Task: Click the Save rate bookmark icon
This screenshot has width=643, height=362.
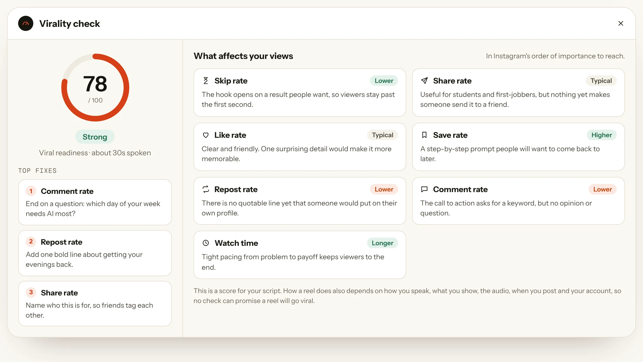Action: [424, 135]
